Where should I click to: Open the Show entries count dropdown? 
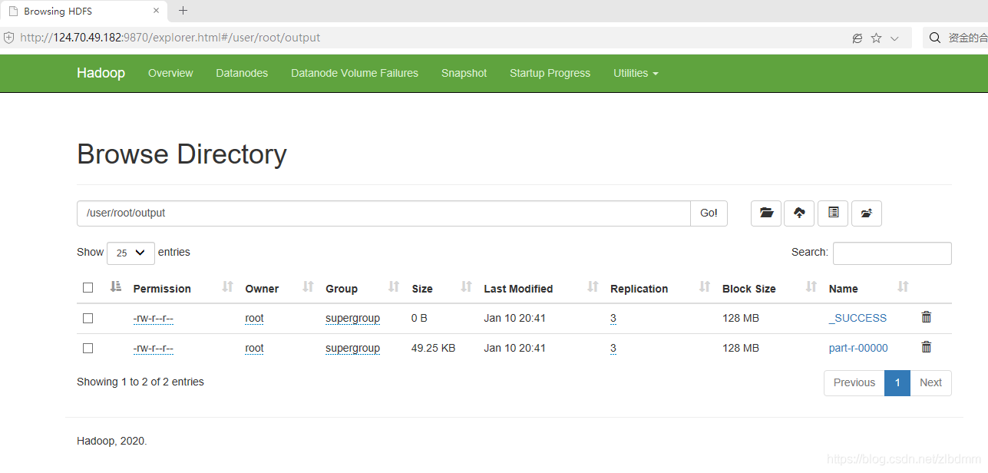(131, 252)
